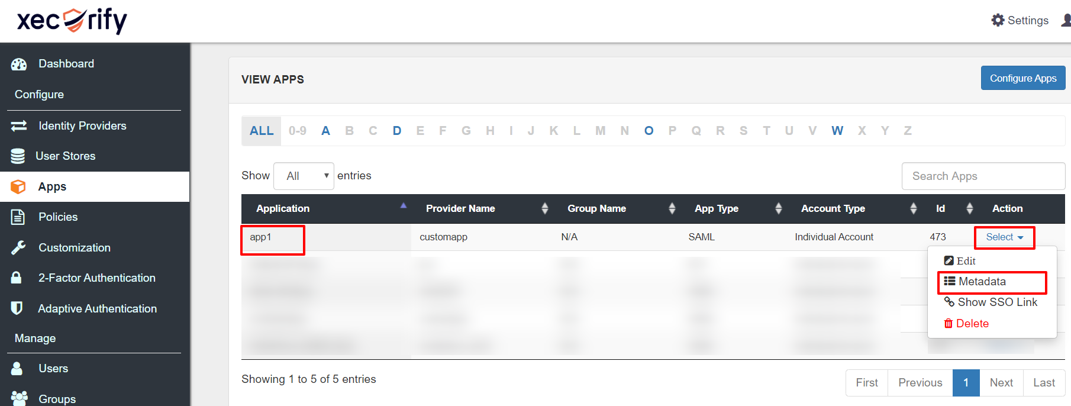Viewport: 1071px width, 406px height.
Task: Click the 2-Factor Authentication lock icon
Action: 17,278
